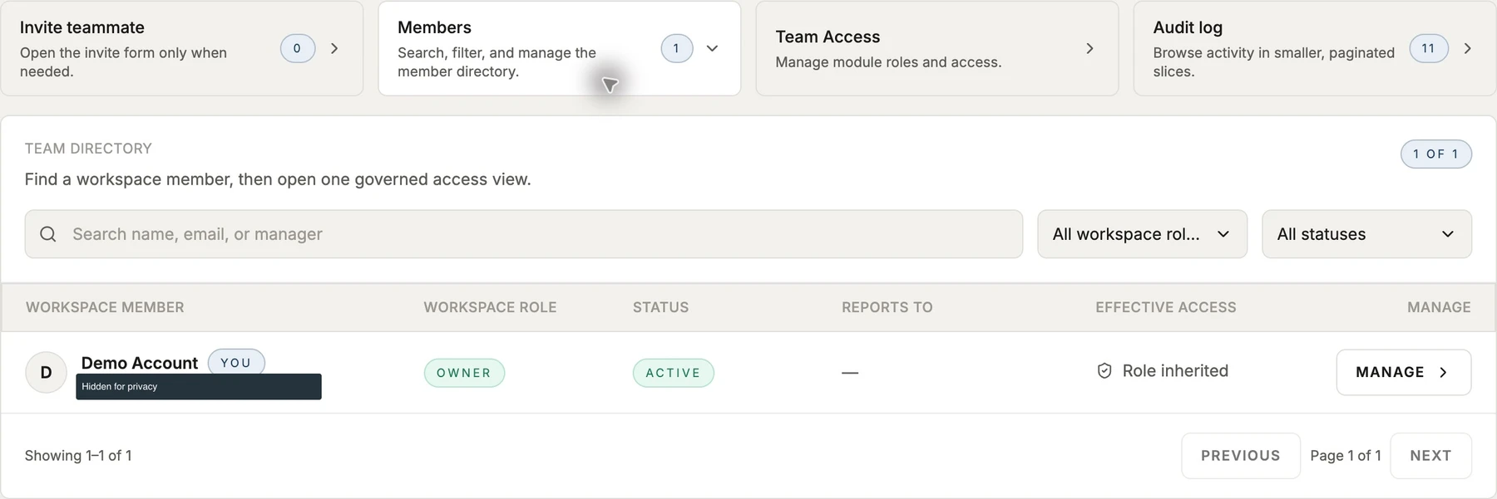Click the EFFECTIVE ACCESS column header
The height and width of the screenshot is (499, 1497).
tap(1165, 307)
